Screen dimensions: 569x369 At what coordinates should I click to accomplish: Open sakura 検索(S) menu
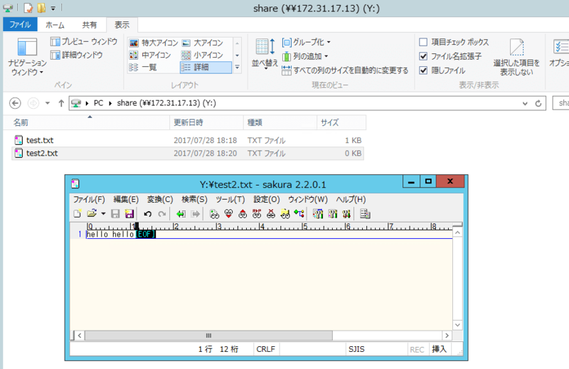[194, 199]
